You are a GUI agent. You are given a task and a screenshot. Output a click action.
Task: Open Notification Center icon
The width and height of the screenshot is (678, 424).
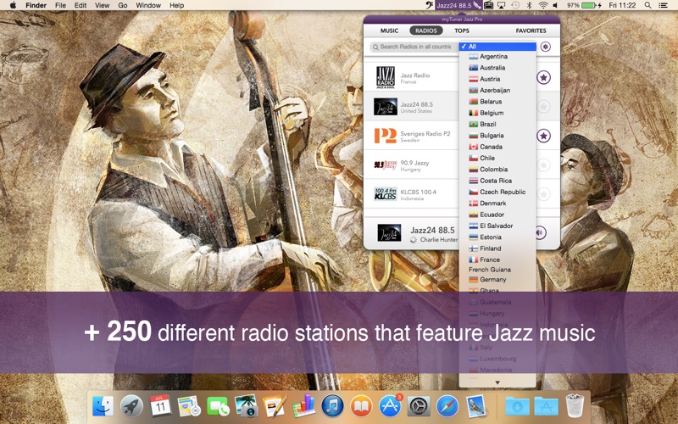(663, 5)
